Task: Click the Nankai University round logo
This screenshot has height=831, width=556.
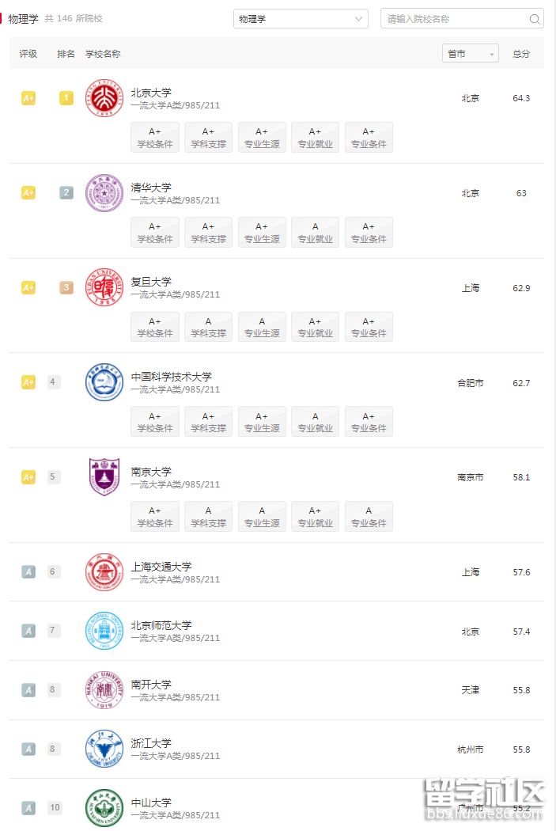Action: pyautogui.click(x=104, y=689)
